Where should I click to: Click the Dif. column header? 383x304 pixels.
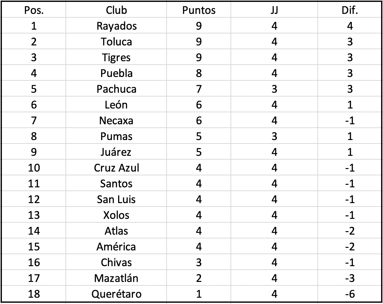pyautogui.click(x=350, y=10)
